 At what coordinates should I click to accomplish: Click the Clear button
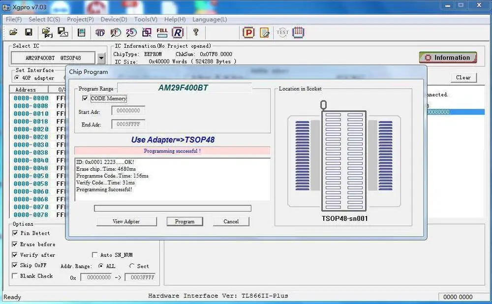(463, 78)
